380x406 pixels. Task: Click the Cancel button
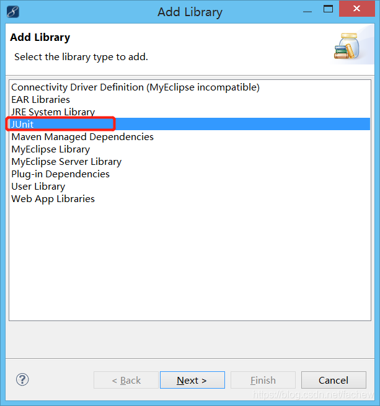click(x=334, y=380)
